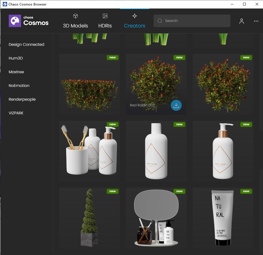Open the Hand Cream pump bottle thumbnail
This screenshot has height=255, width=263.
click(x=223, y=151)
